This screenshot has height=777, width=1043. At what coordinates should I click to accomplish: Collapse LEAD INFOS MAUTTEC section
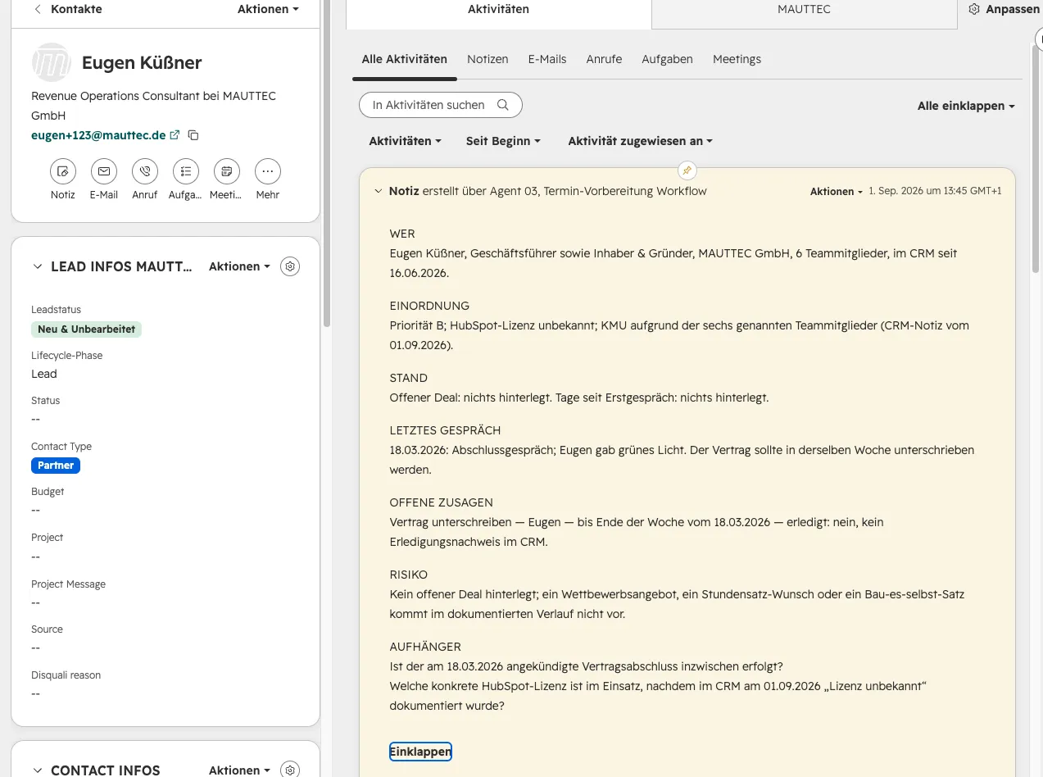click(x=37, y=266)
